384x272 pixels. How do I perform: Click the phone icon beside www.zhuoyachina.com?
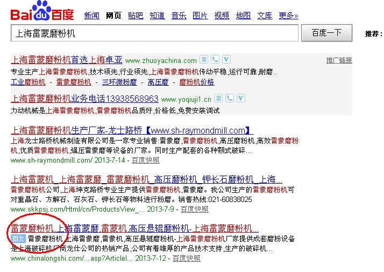click(x=215, y=60)
